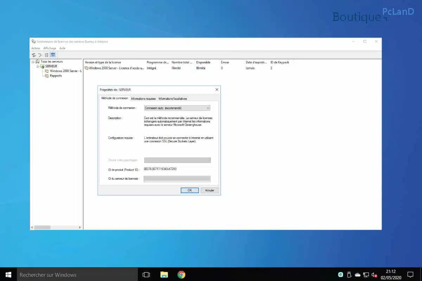Click the product ID 00376-30717-18343-AT293

tap(160, 169)
